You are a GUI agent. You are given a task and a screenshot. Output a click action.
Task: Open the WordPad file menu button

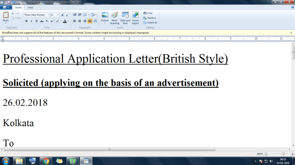click(x=6, y=7)
